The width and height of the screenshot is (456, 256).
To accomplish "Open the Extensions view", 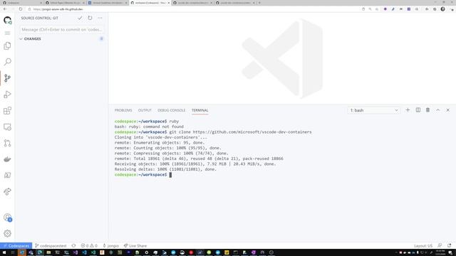I will click(7, 111).
